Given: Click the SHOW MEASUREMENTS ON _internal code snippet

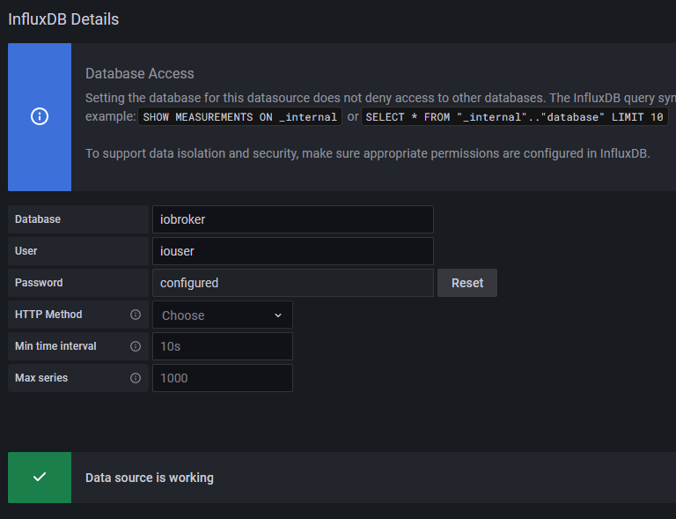Looking at the screenshot, I should [x=239, y=116].
